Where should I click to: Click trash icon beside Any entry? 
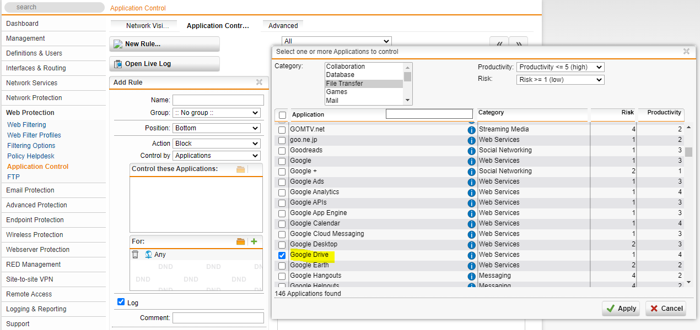point(136,255)
